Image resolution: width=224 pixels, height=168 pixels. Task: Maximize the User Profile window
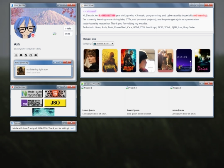tap(64, 5)
